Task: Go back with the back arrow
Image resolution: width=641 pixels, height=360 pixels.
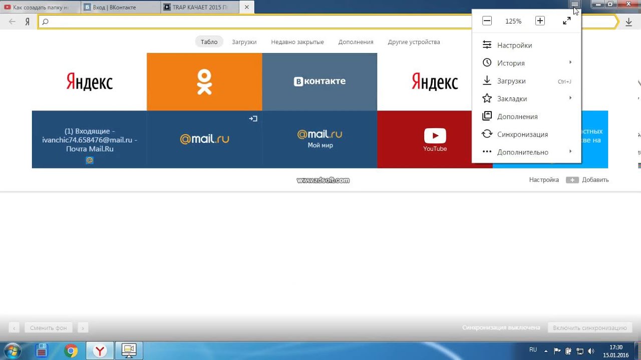Action: (13, 21)
